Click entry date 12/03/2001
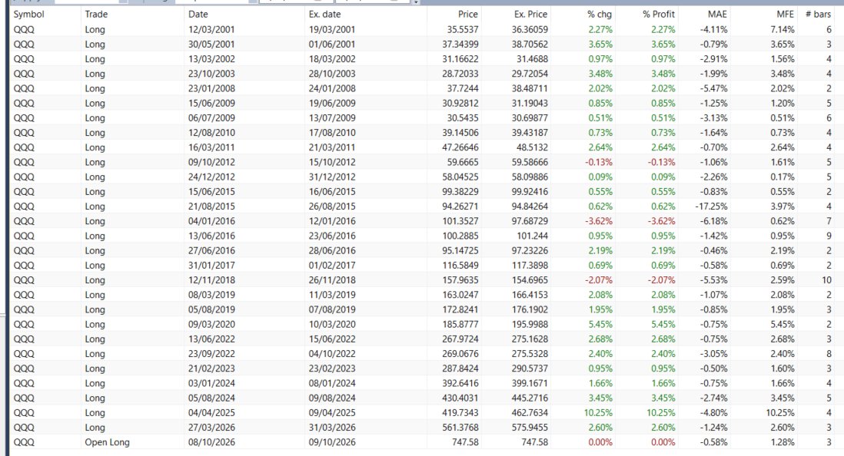Viewport: 844px width, 456px height. [211, 30]
